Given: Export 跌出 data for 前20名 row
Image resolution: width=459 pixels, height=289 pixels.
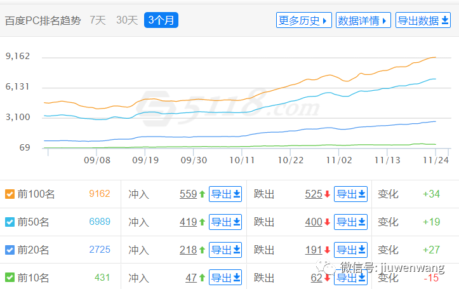Looking at the screenshot, I should 350,250.
